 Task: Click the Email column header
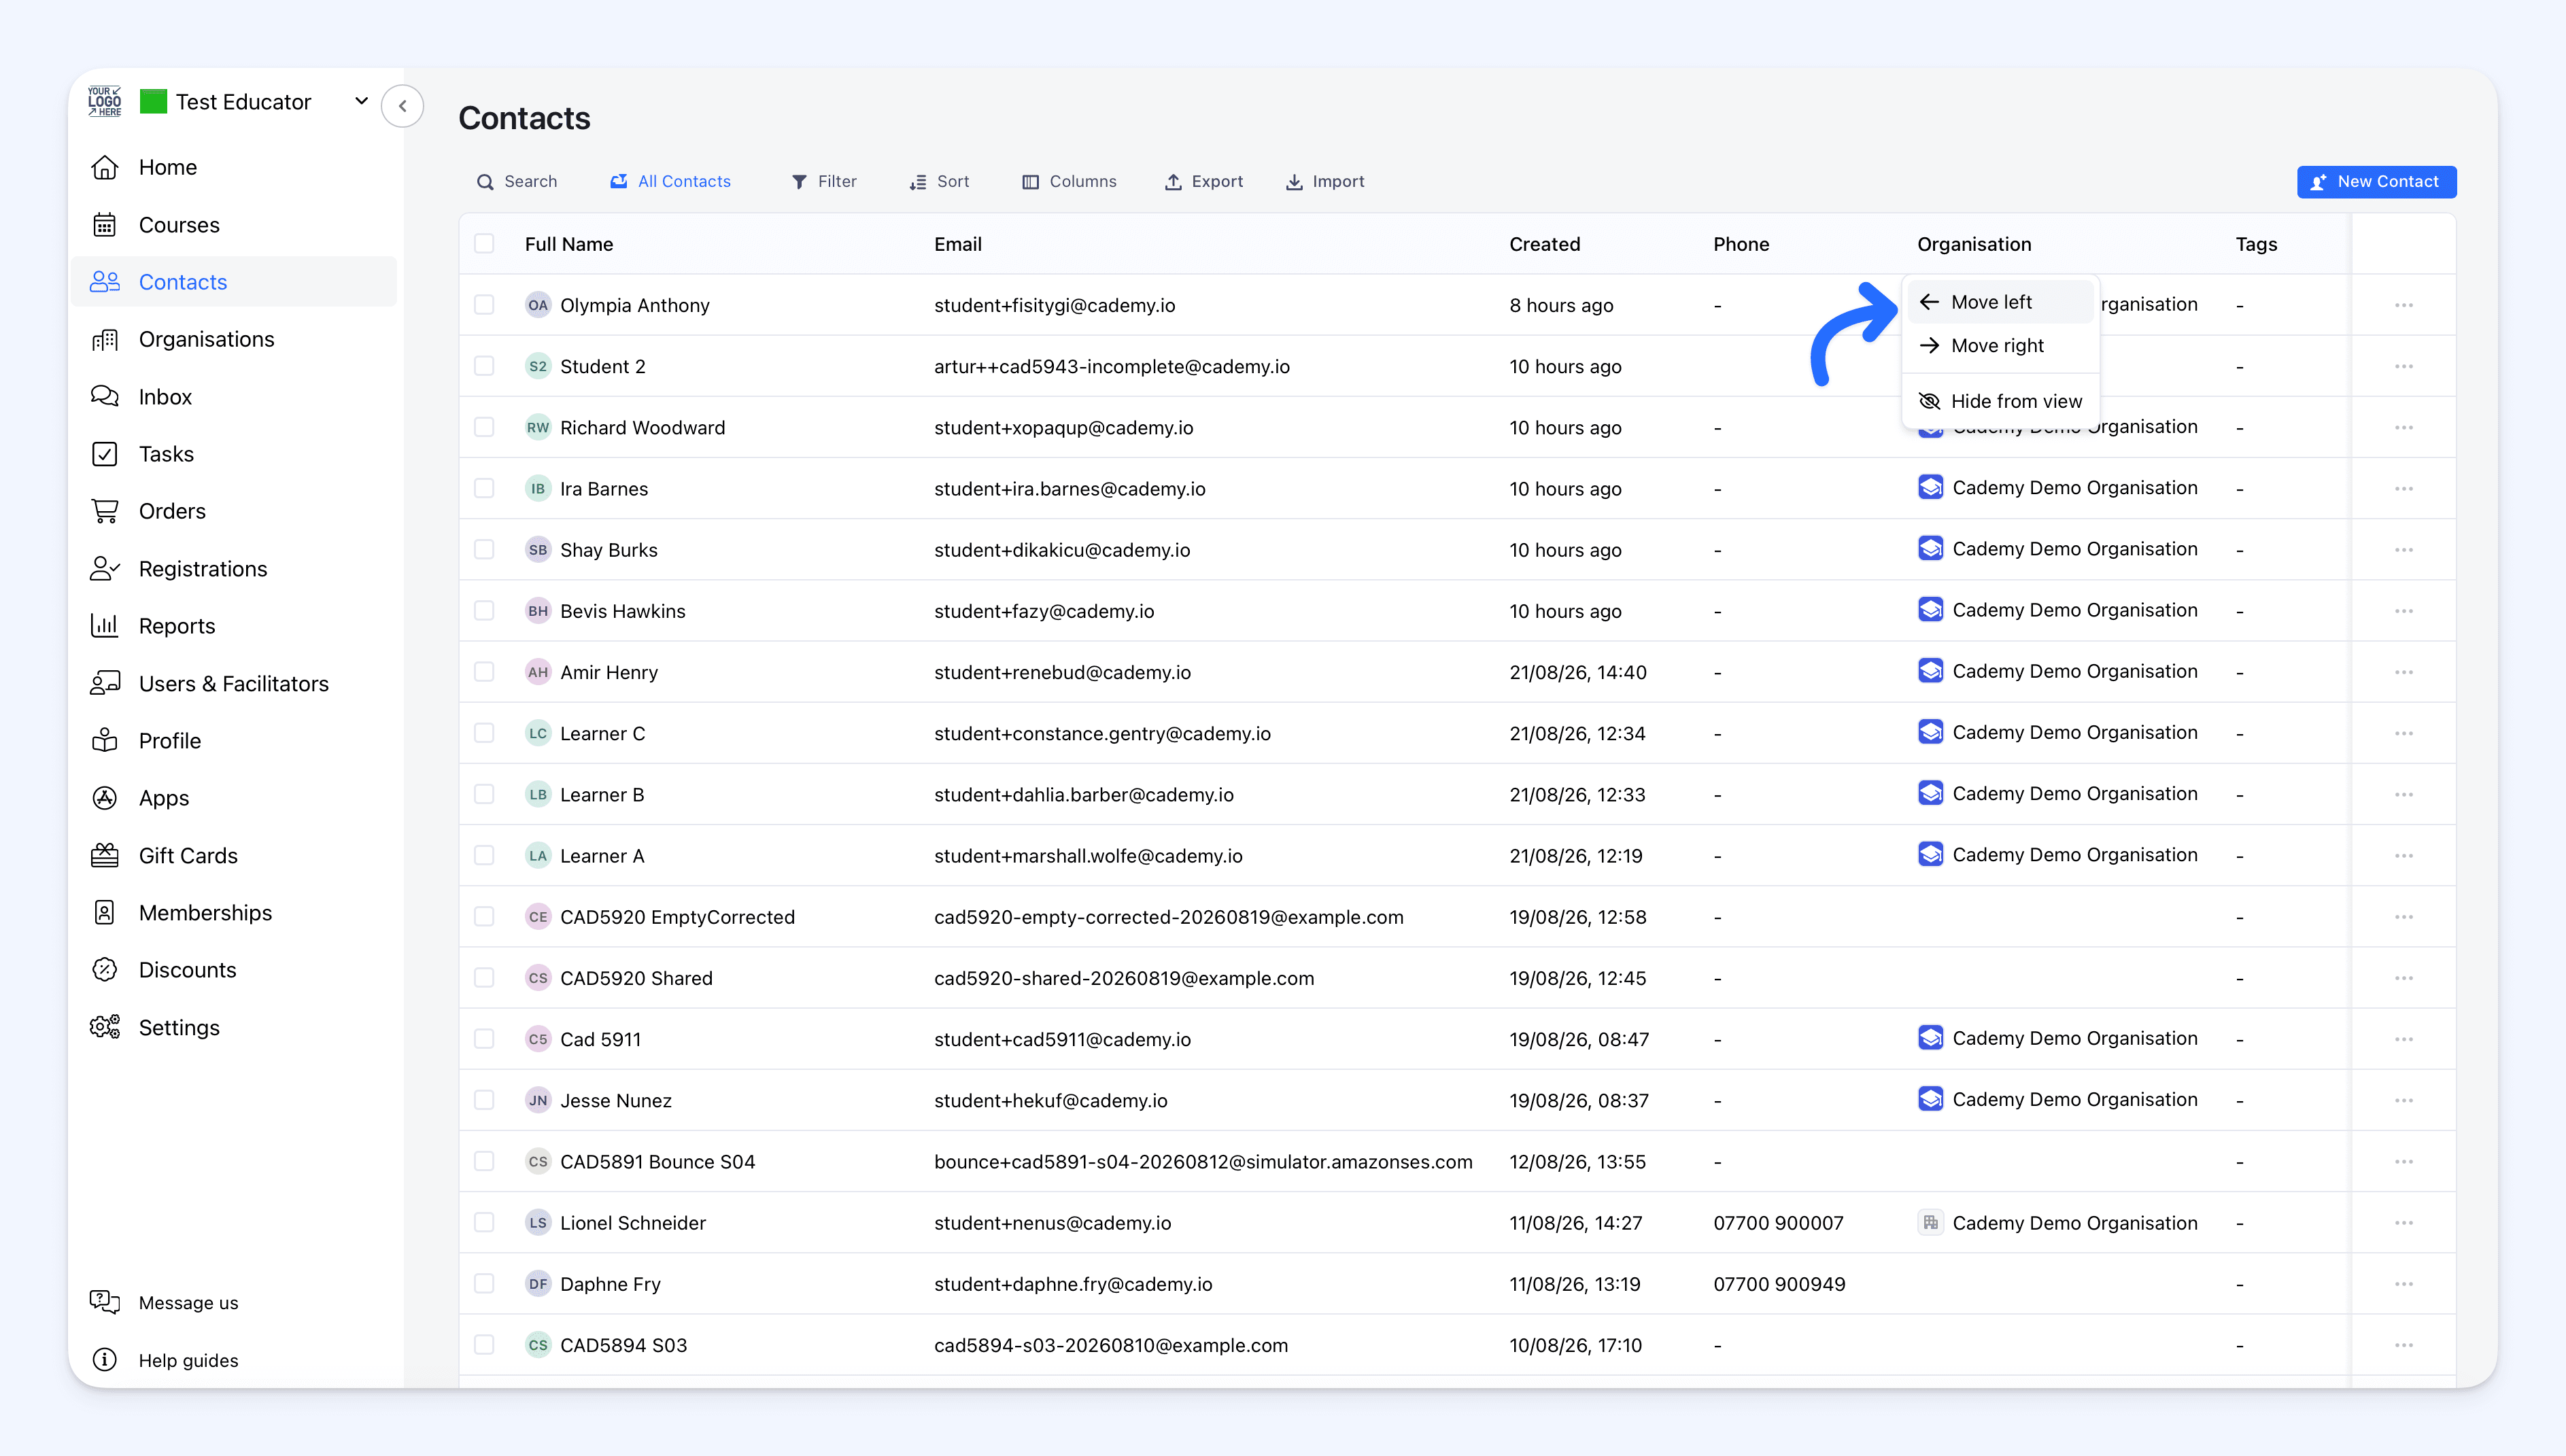[958, 244]
